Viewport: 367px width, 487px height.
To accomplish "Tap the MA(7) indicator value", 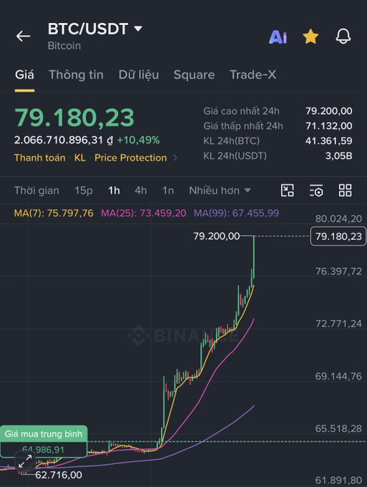I will pos(54,213).
